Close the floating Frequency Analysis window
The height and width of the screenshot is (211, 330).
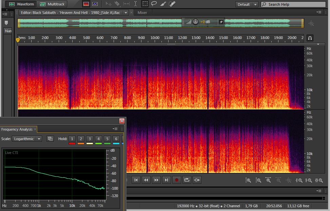122,121
